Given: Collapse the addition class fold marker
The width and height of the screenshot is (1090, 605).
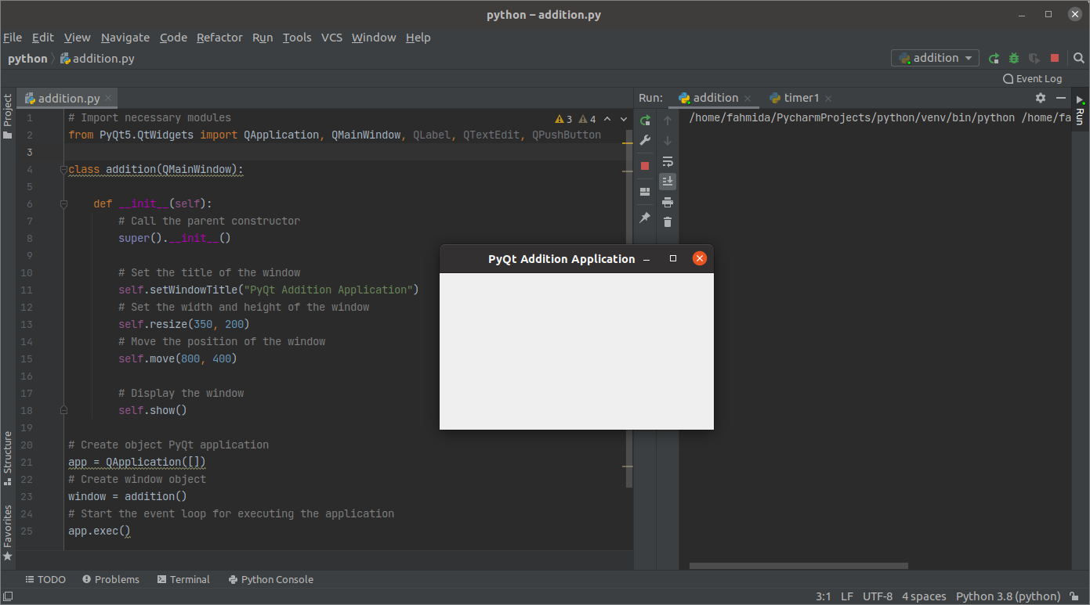Looking at the screenshot, I should 63,170.
